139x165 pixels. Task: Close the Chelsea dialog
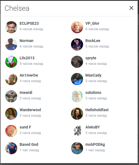coord(131,8)
